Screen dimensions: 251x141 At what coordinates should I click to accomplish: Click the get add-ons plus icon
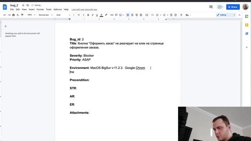(247, 47)
